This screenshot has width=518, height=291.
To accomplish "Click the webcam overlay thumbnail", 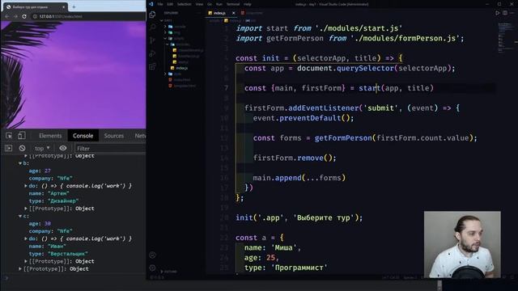I will pos(462,244).
